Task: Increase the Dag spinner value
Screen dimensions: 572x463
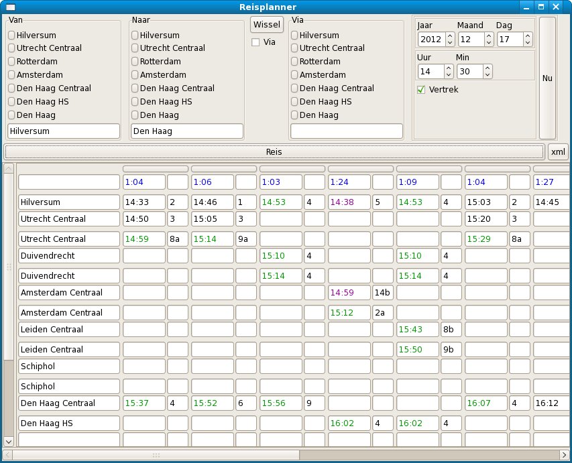Action: [528, 36]
